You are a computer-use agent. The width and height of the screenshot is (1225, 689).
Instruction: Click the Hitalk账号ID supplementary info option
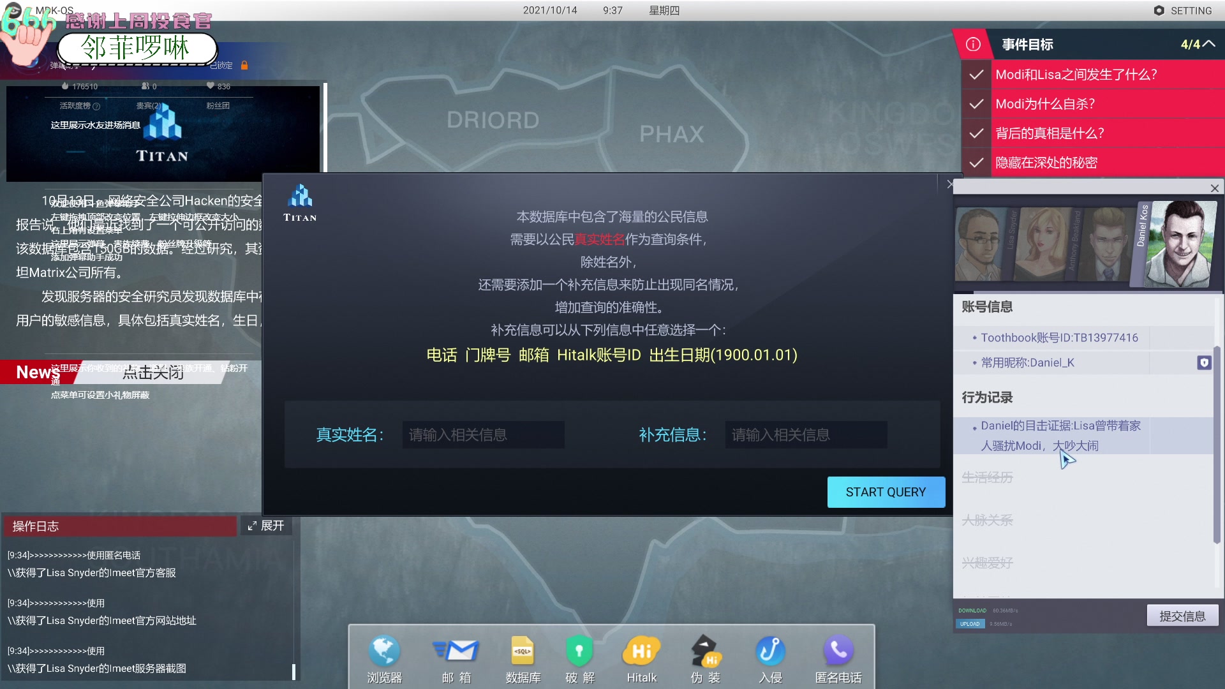click(599, 355)
